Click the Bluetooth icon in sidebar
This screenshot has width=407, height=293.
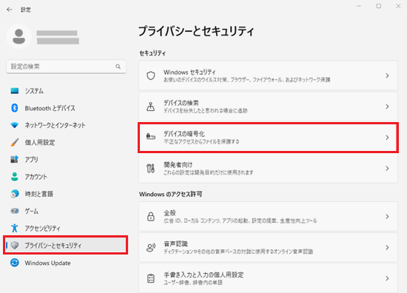[x=15, y=108]
